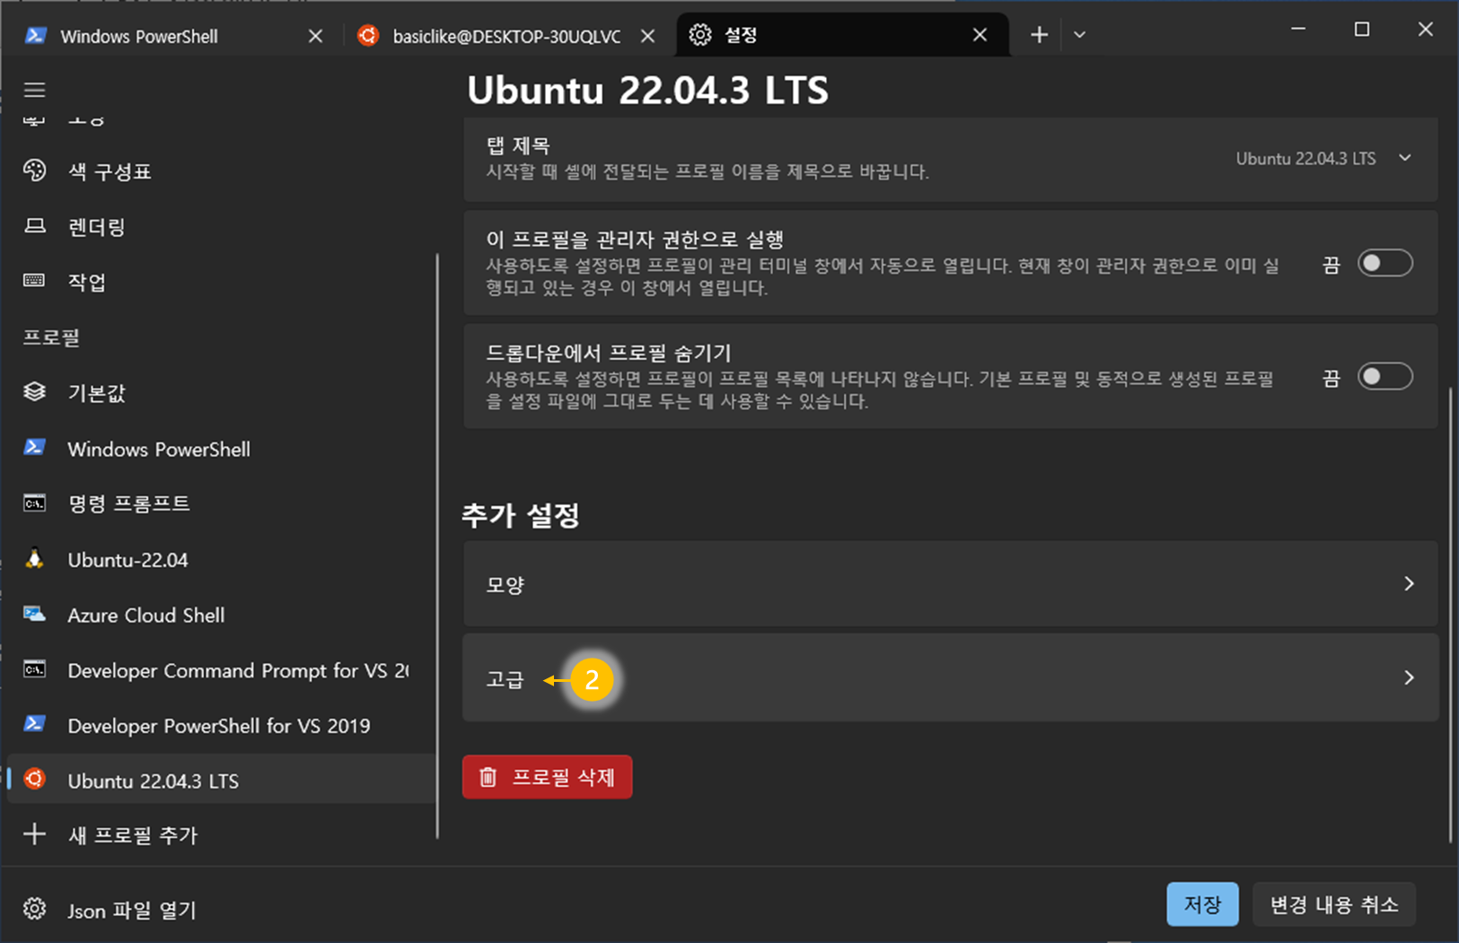
Task: Click the 변경 내용 취소 button
Action: [x=1334, y=904]
